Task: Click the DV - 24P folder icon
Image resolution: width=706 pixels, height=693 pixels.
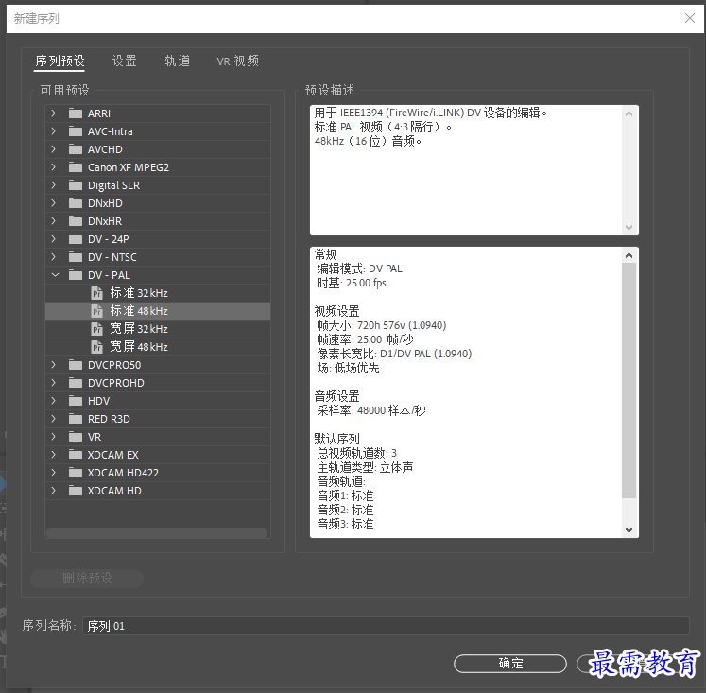Action: pos(76,239)
